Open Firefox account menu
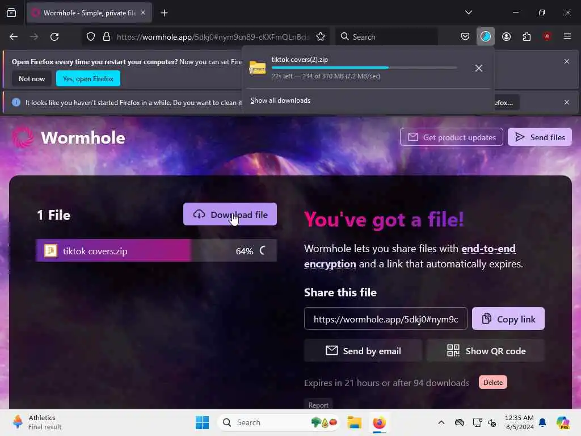The height and width of the screenshot is (436, 581). click(506, 37)
